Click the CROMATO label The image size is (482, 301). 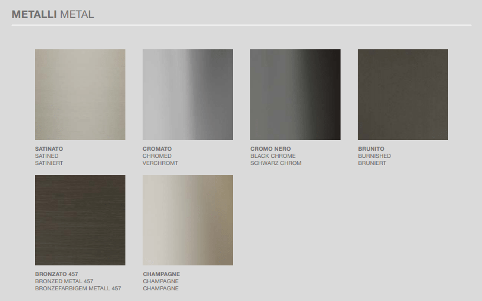point(157,149)
